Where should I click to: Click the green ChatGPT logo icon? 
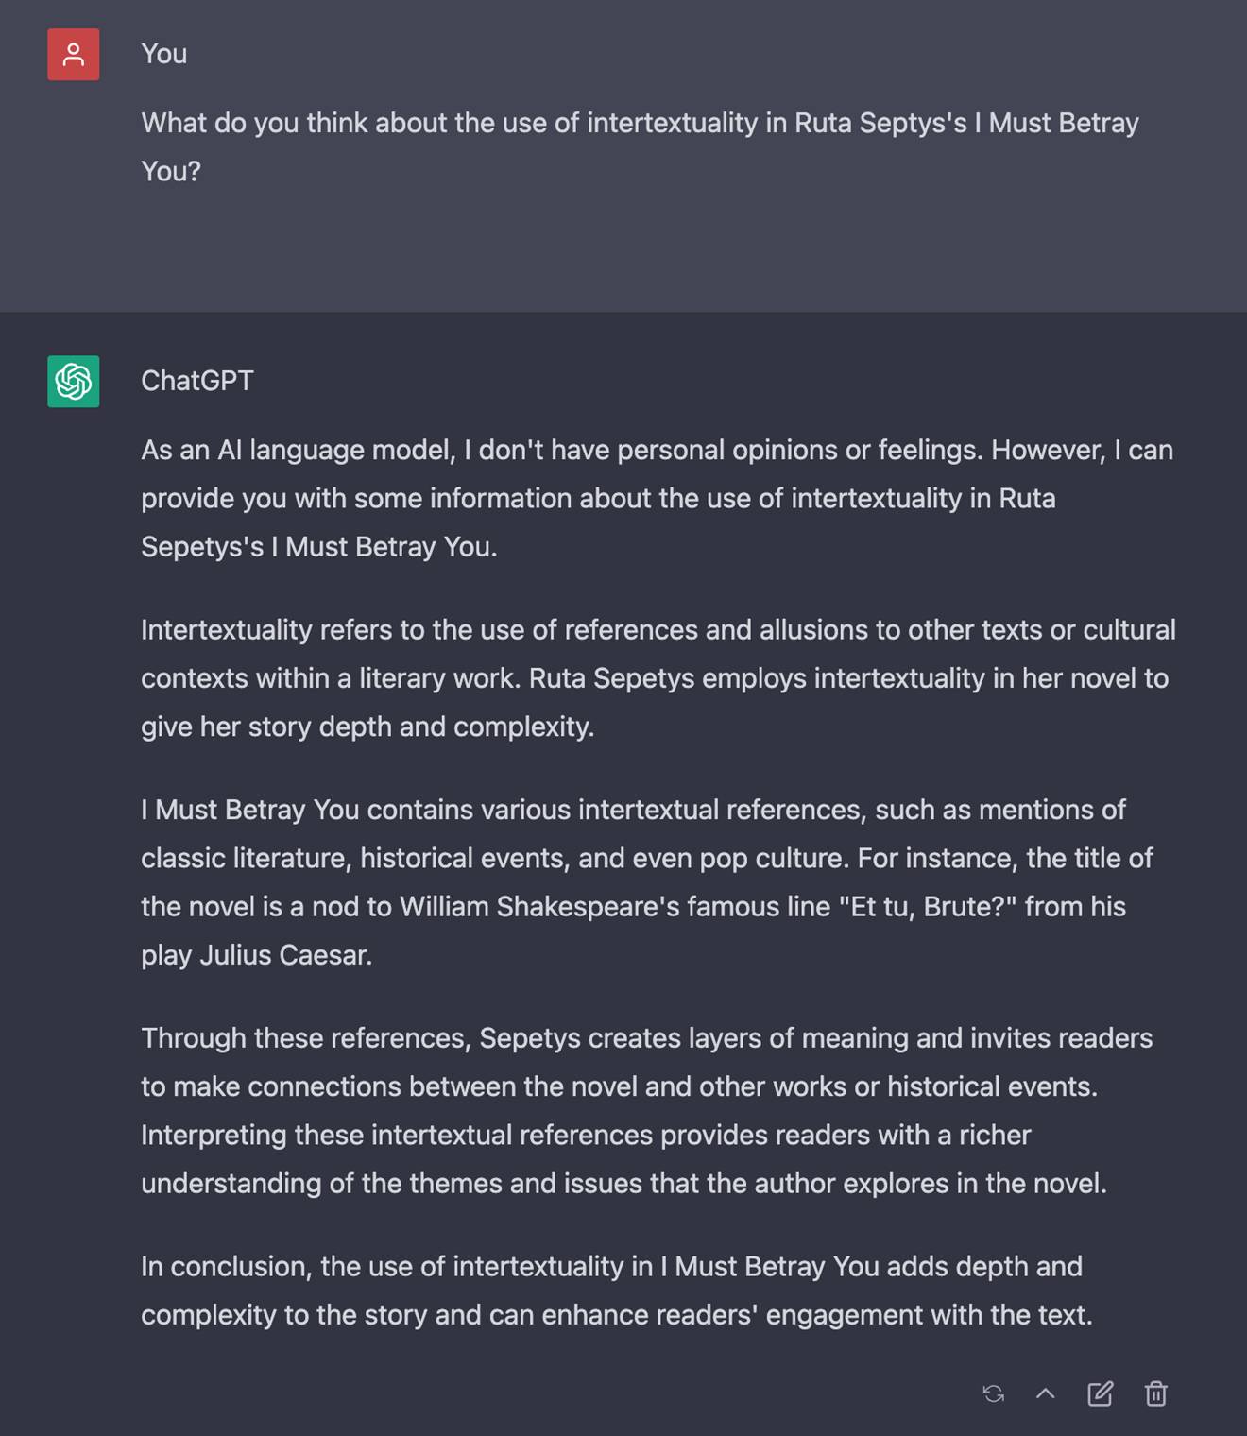(74, 381)
